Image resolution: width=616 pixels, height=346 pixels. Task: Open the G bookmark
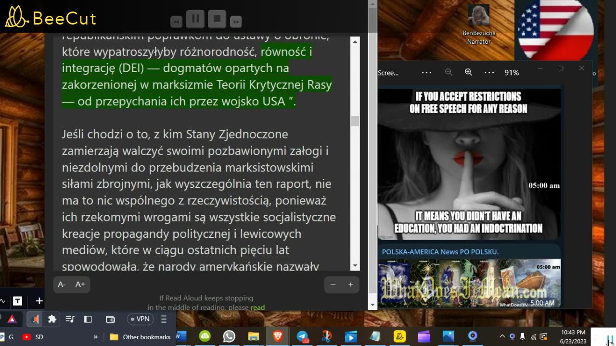pos(7,337)
